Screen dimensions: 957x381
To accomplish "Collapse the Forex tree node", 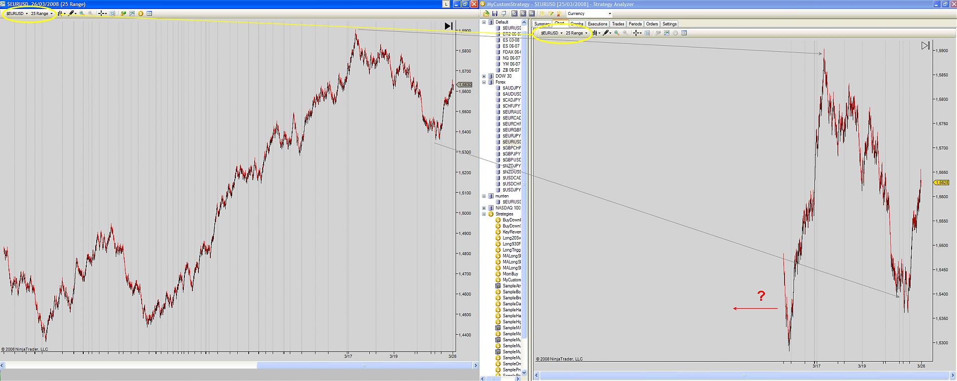I will click(484, 82).
